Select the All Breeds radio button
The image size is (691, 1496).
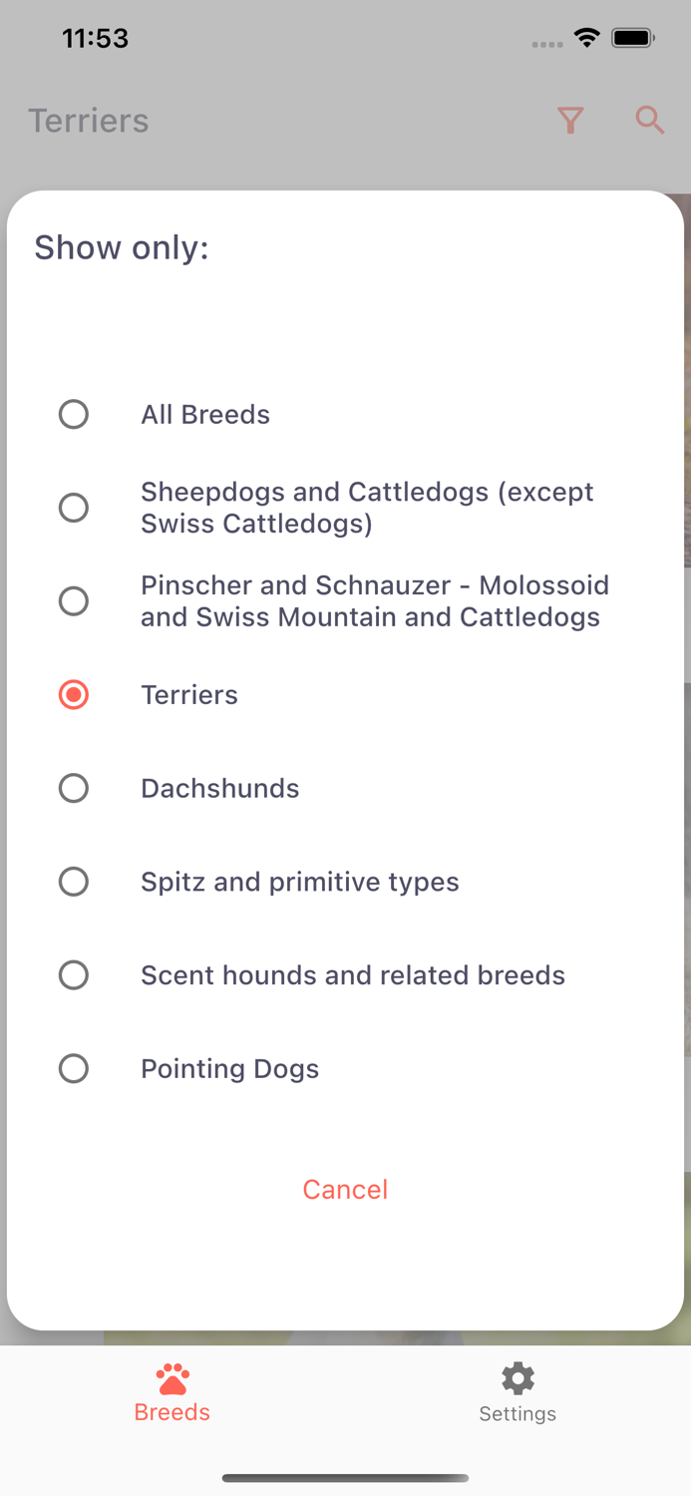[x=74, y=414]
